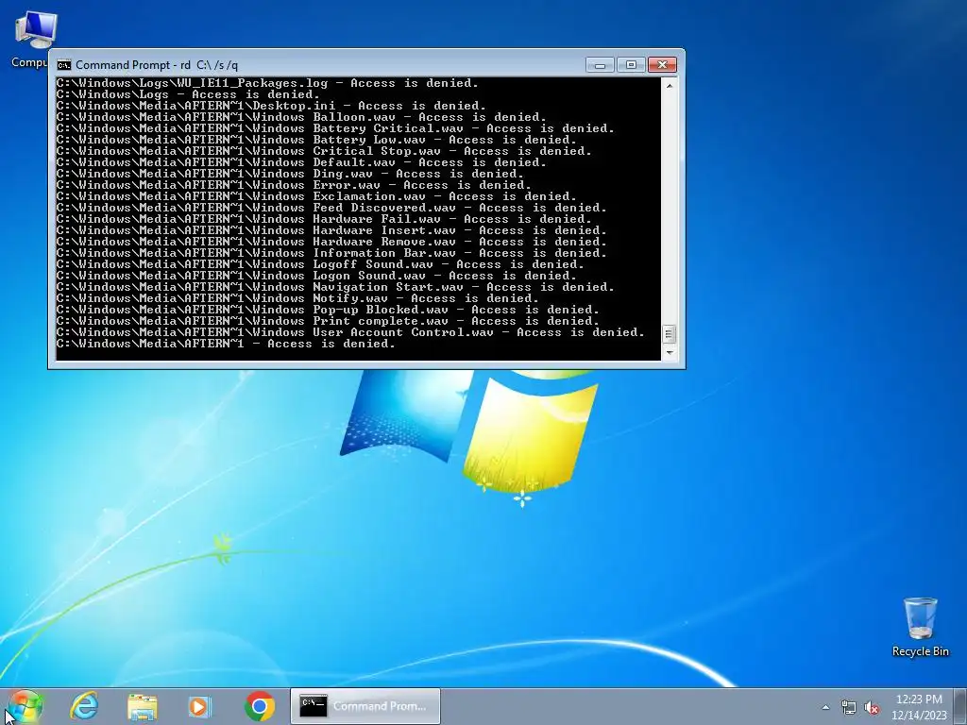Open the Windows Start menu orb
967x725 pixels.
pos(25,706)
